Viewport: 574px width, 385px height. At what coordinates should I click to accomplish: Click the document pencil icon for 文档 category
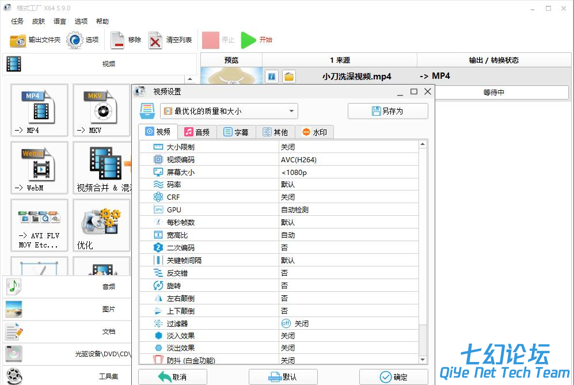click(x=14, y=331)
